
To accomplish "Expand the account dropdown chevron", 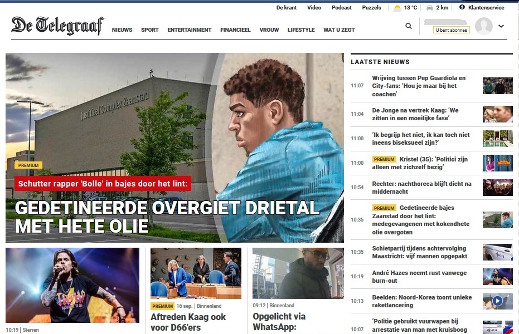I will (501, 26).
